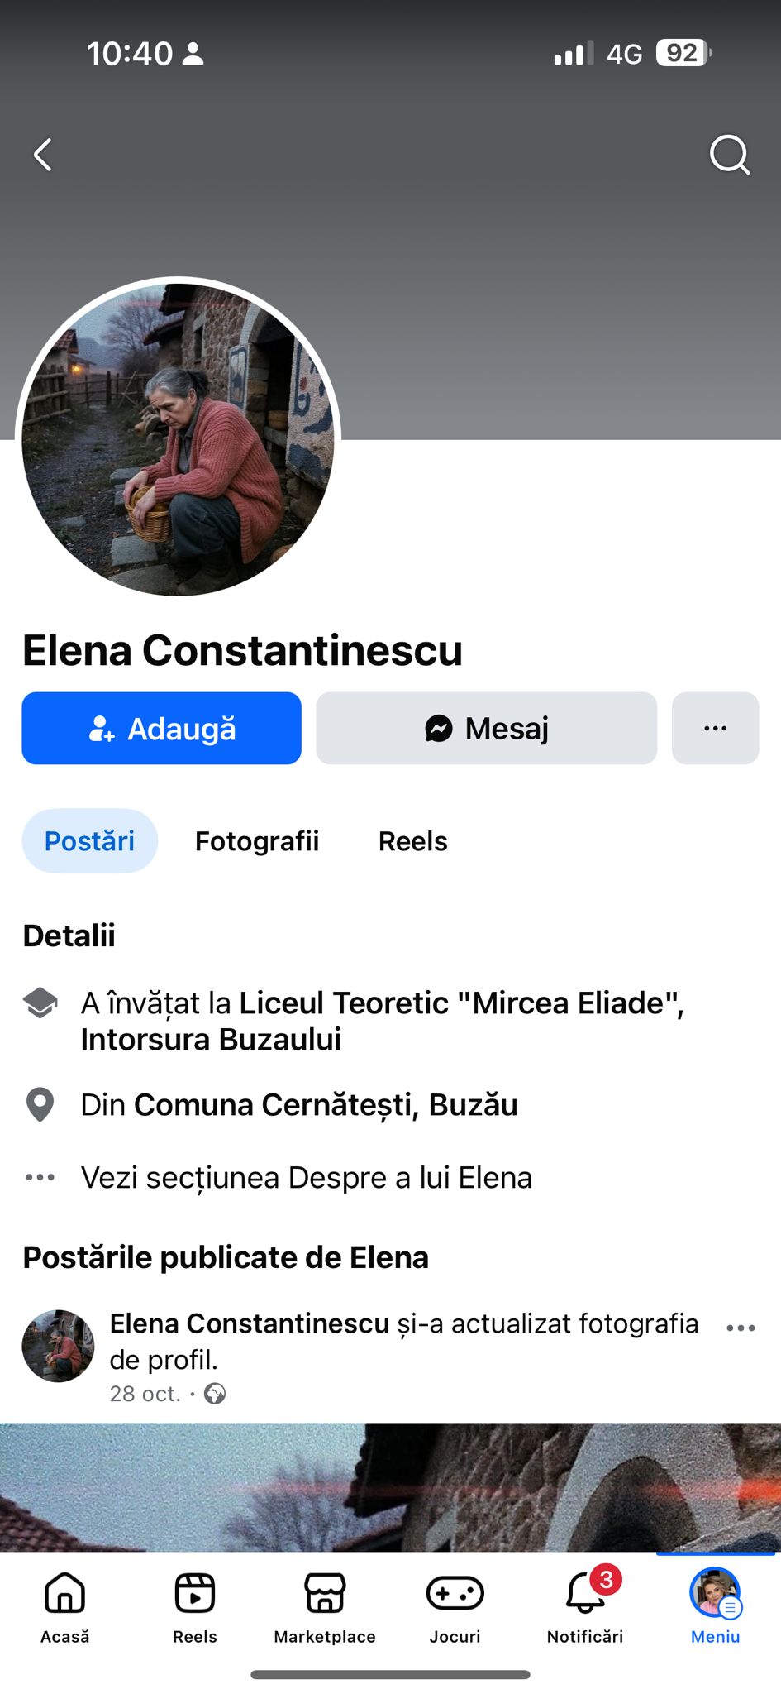Tap small post author avatar thumbnail
Viewport: 781px width, 1694px height.
pos(58,1346)
